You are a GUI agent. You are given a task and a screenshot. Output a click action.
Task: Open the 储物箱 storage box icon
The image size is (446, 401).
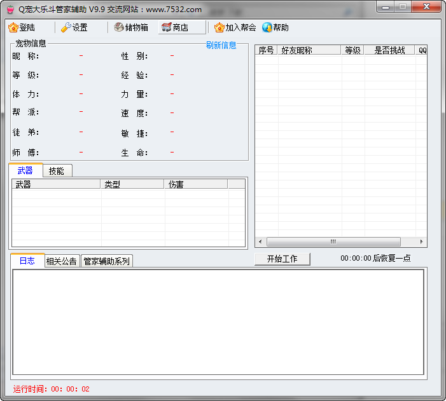119,27
